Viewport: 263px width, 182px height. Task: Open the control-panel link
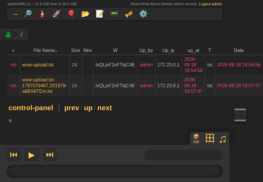pos(31,108)
